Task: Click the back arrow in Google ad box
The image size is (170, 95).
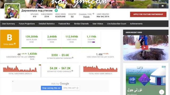Action: pos(13,81)
